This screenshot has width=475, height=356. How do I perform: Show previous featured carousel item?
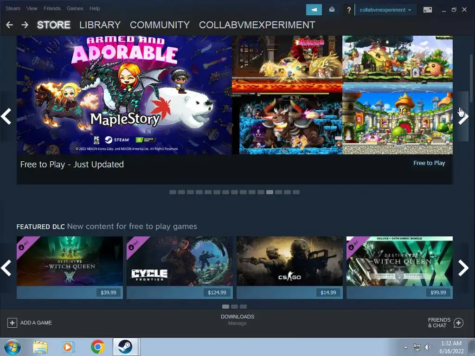tap(6, 116)
